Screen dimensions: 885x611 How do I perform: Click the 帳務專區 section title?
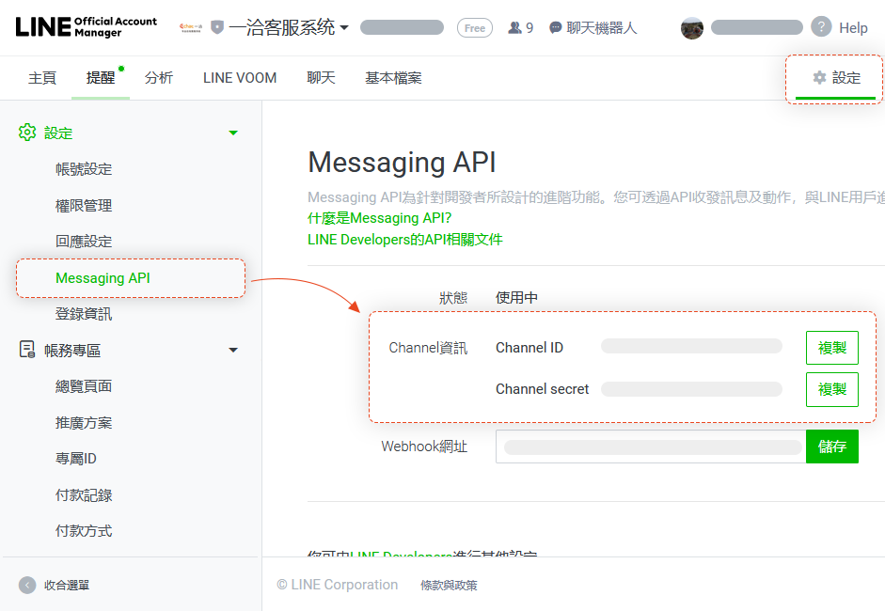(x=72, y=351)
